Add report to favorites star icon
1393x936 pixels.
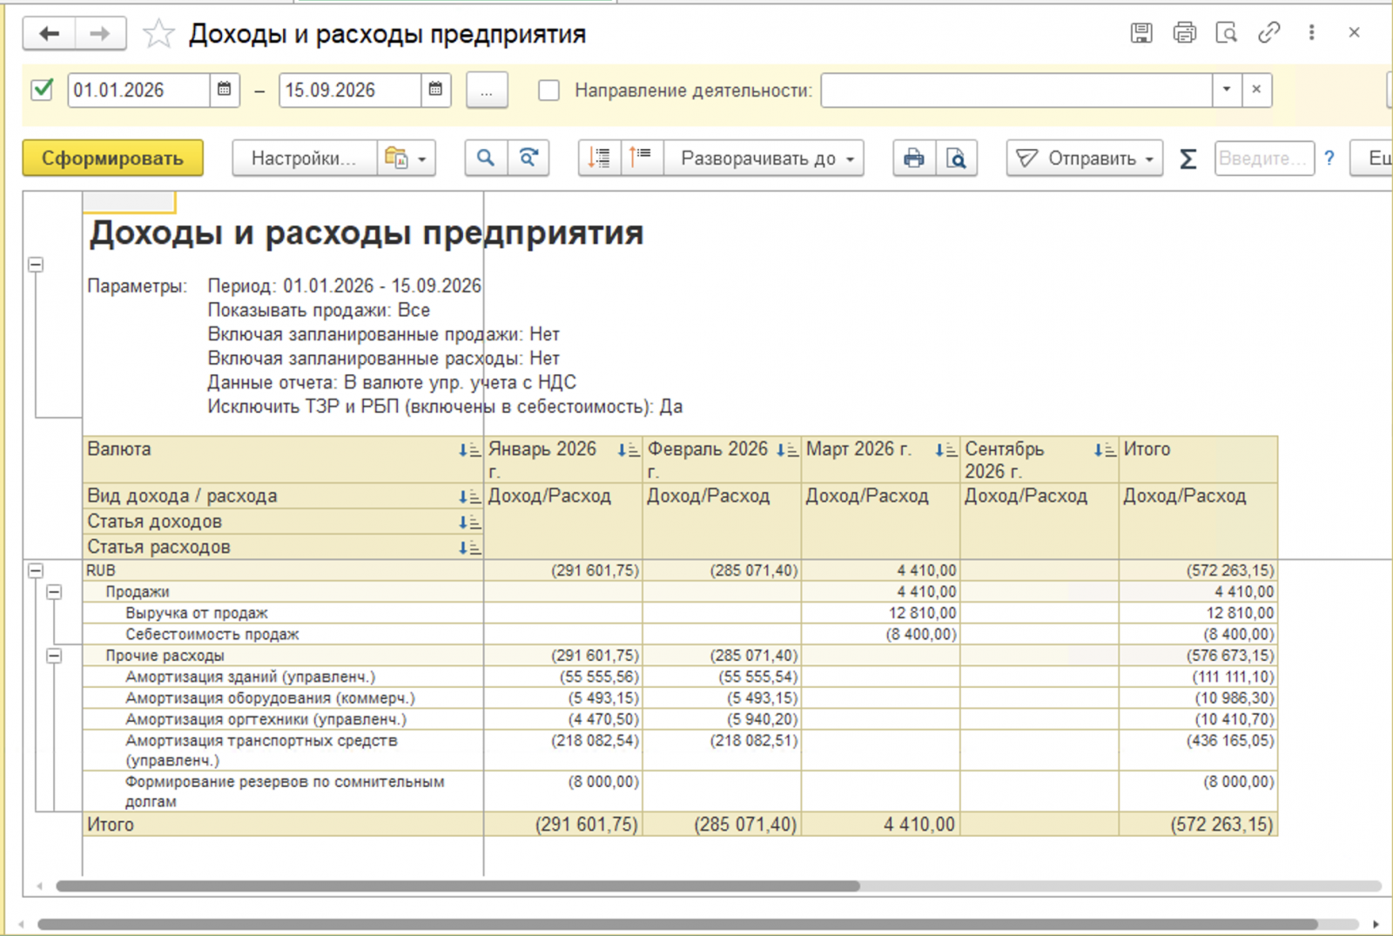158,34
